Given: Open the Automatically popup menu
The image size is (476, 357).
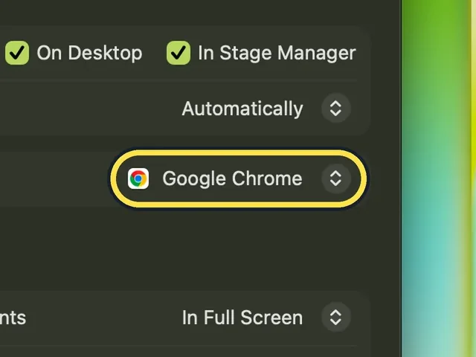Looking at the screenshot, I should coord(266,109).
